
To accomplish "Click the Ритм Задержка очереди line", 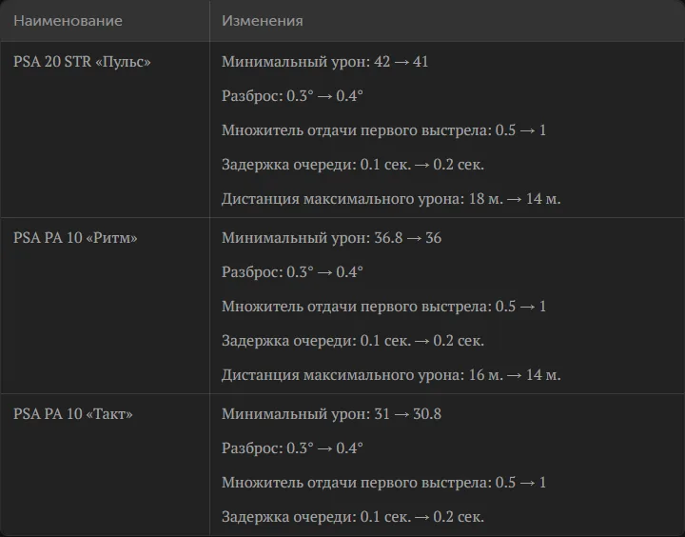I will (353, 341).
